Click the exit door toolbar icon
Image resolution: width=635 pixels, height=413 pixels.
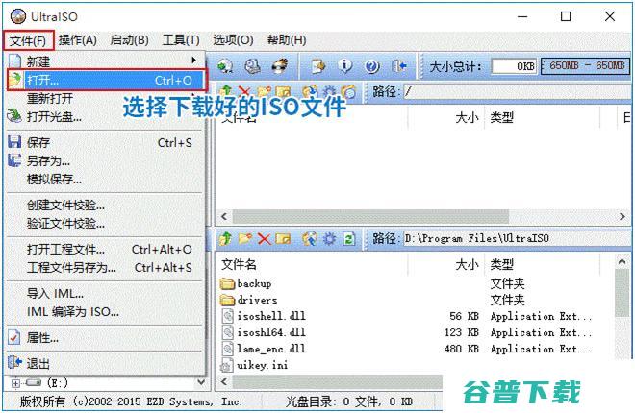[x=398, y=66]
